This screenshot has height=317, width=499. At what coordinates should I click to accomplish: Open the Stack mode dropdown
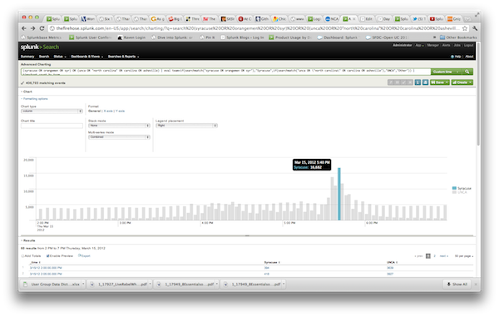119,126
